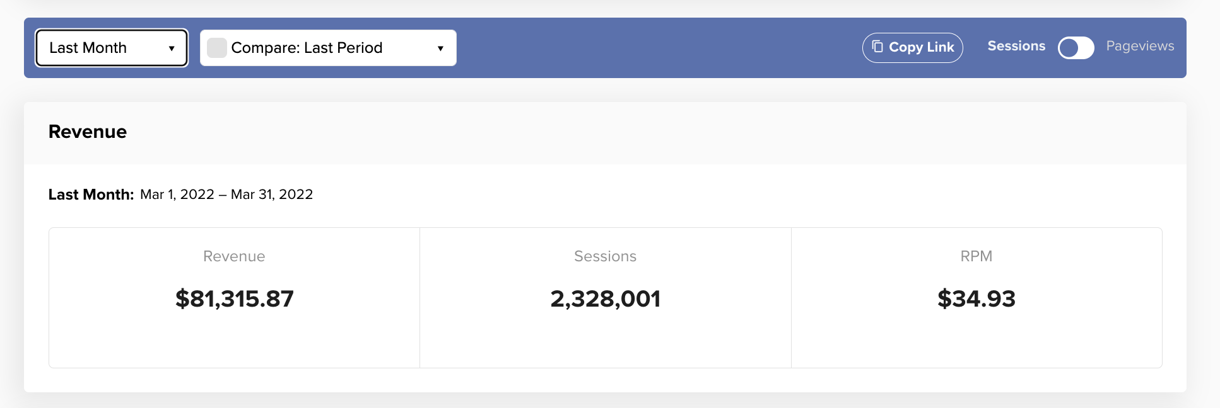1220x408 pixels.
Task: Enable the Compare checkbox square
Action: tap(217, 48)
